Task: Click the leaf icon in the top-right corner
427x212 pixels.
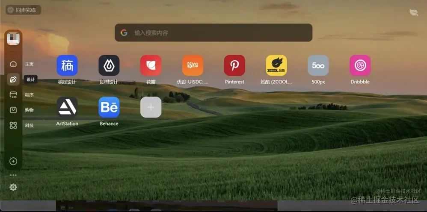Action: [x=414, y=12]
